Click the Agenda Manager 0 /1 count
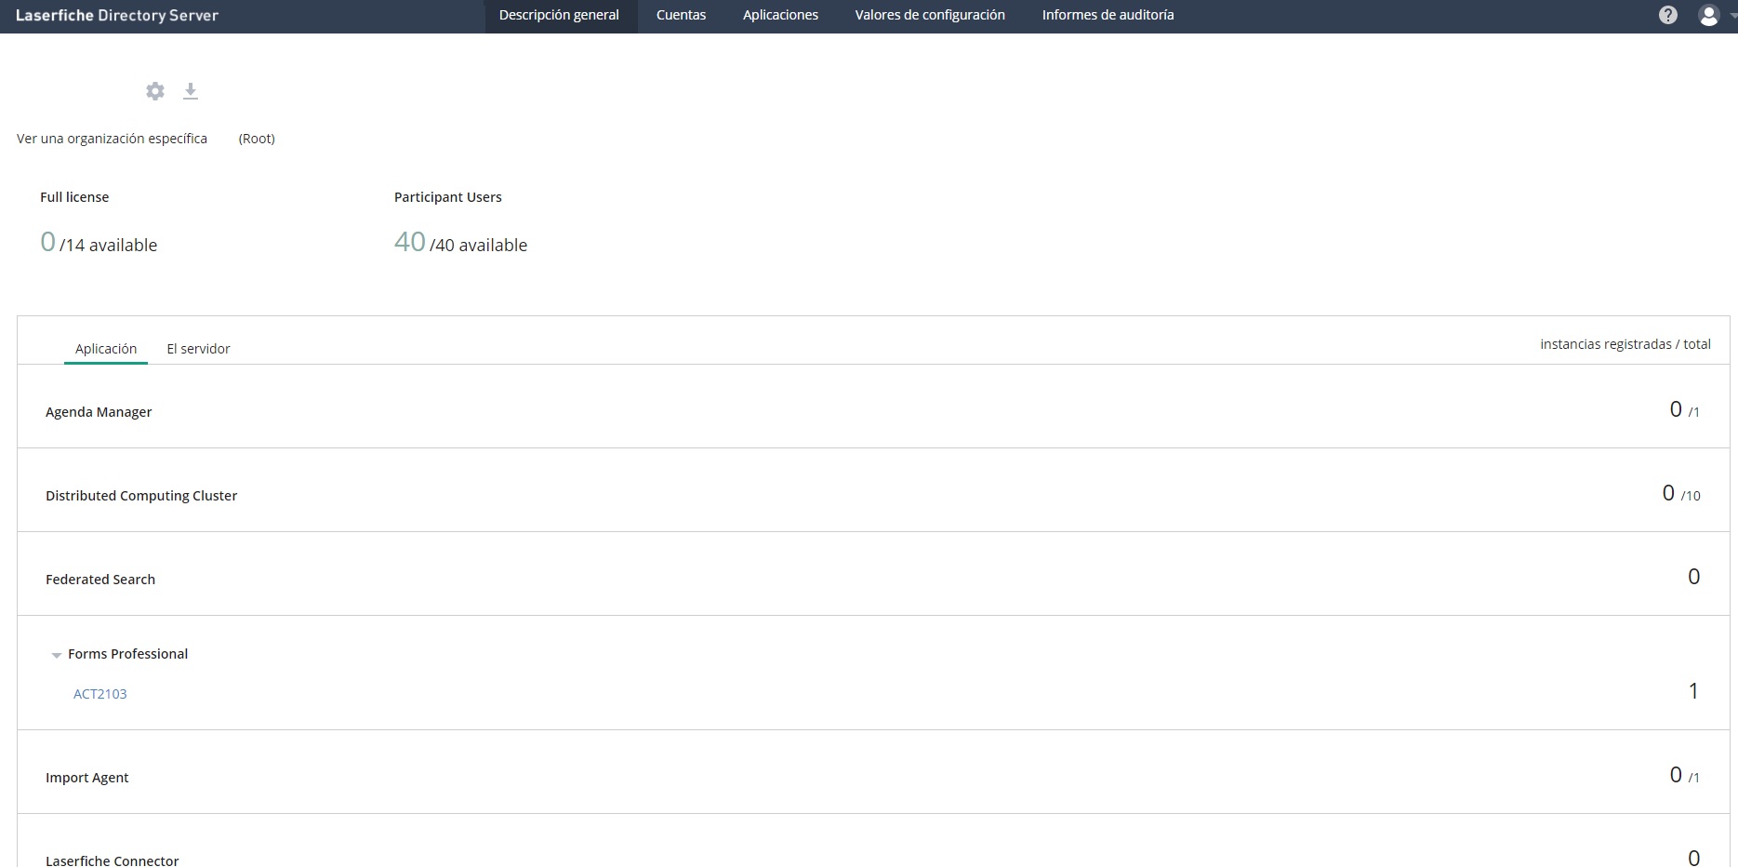Image resolution: width=1738 pixels, height=867 pixels. [x=1685, y=409]
